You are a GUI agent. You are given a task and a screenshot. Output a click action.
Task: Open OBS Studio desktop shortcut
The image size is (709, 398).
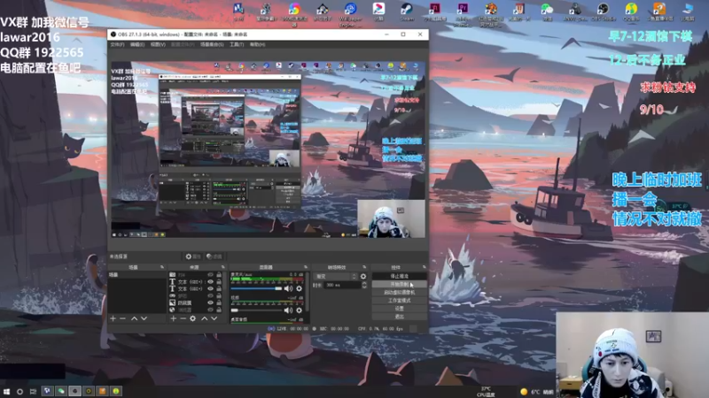[x=603, y=12]
